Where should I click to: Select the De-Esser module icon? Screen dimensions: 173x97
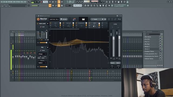click(x=68, y=26)
